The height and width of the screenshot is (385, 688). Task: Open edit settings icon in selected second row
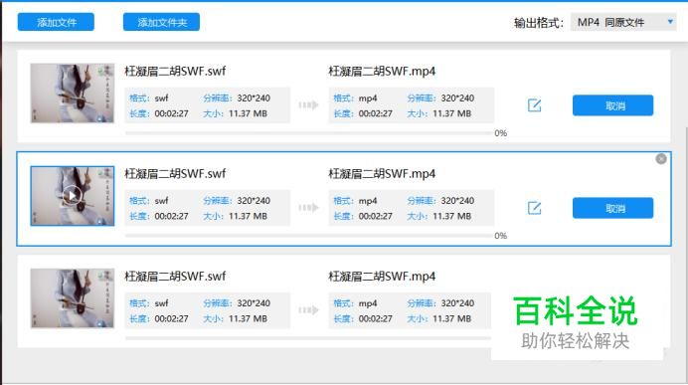click(534, 208)
